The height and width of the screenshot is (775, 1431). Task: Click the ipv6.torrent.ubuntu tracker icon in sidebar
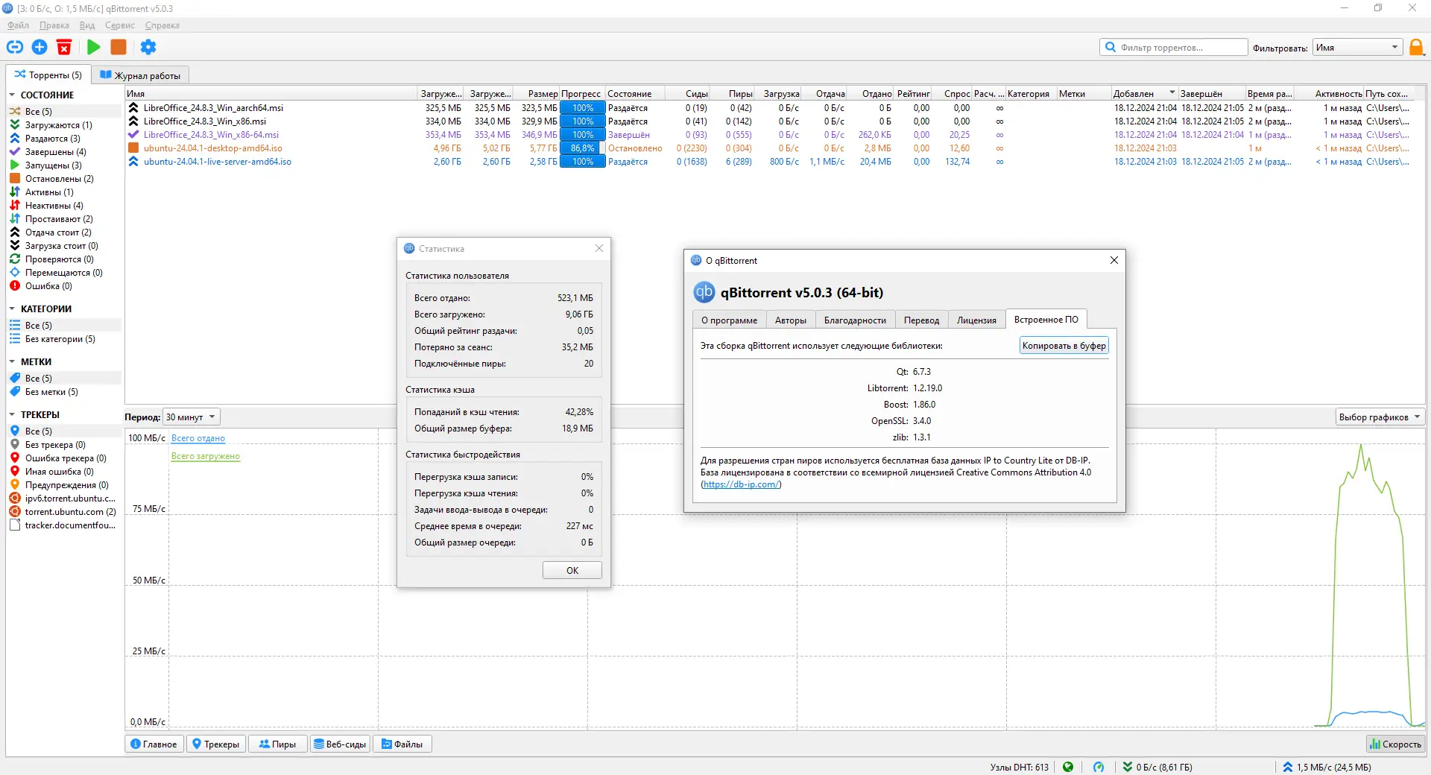tap(15, 499)
